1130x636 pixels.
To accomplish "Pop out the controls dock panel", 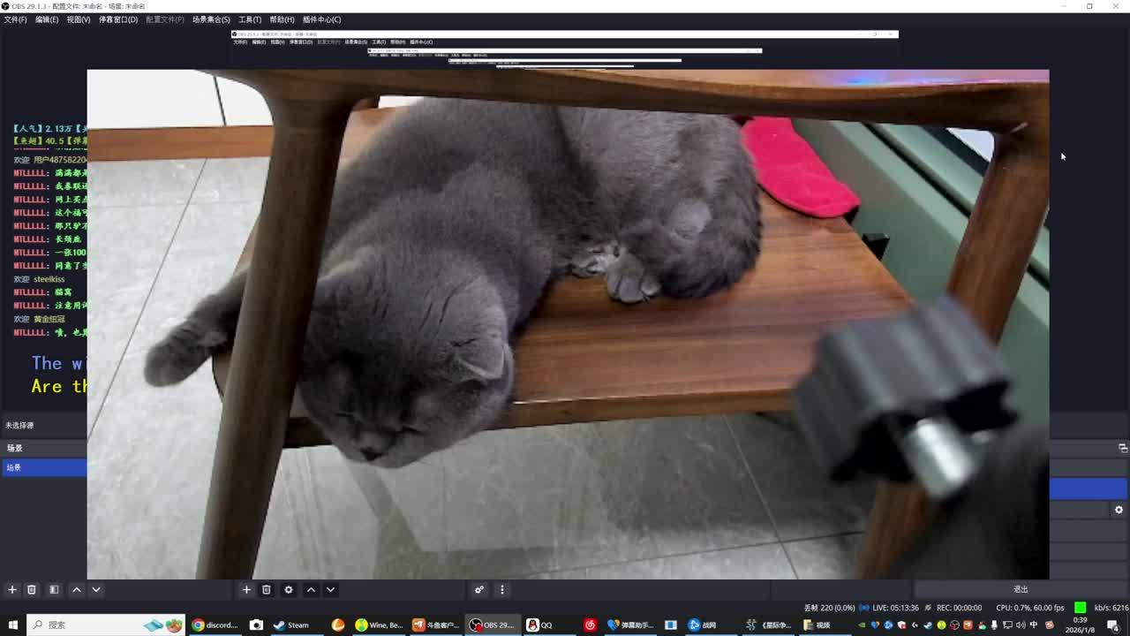I will pos(1122,448).
